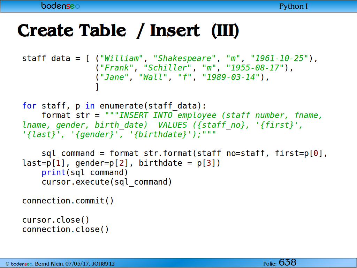The image size is (357, 268).
Task: Click the slide title "Create Table / Insert (III)"
Action: point(128,31)
